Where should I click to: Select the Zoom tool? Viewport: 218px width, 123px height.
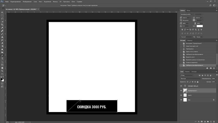pyautogui.click(x=2, y=71)
